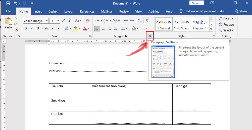Open Paragraph Settings dialog launcher
The height and width of the screenshot is (130, 252).
(150, 36)
